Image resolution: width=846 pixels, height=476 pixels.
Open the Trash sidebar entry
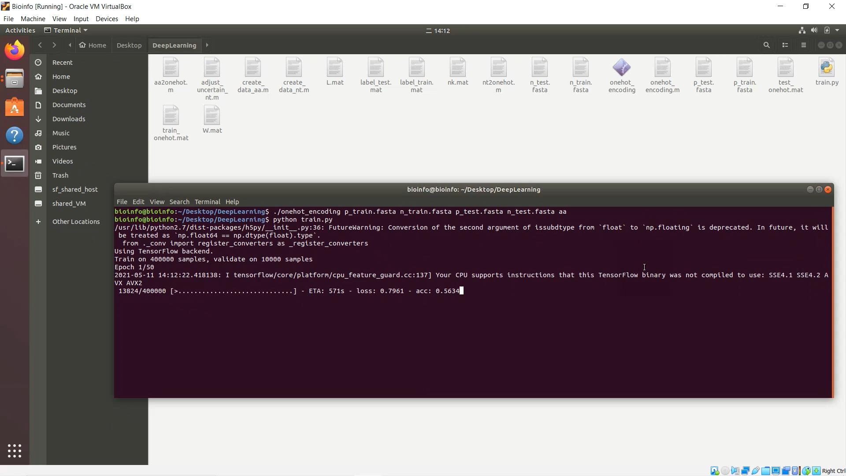pyautogui.click(x=60, y=175)
